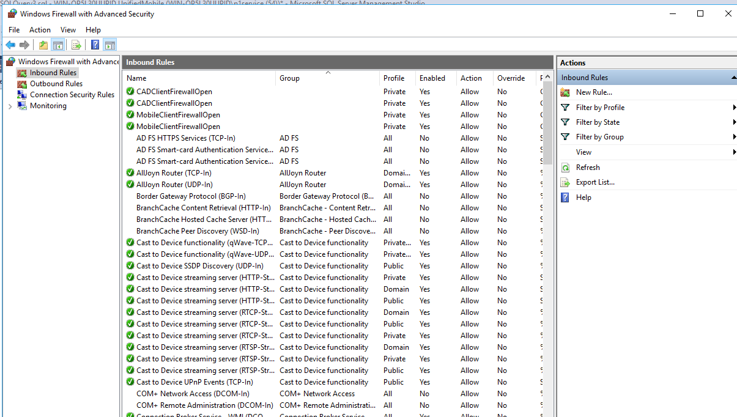Collapse the Inbound Rules section in Actions pane
Viewport: 737px width, 417px height.
coord(733,77)
